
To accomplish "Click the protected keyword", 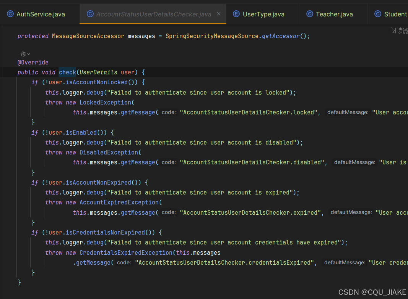I will 33,36.
